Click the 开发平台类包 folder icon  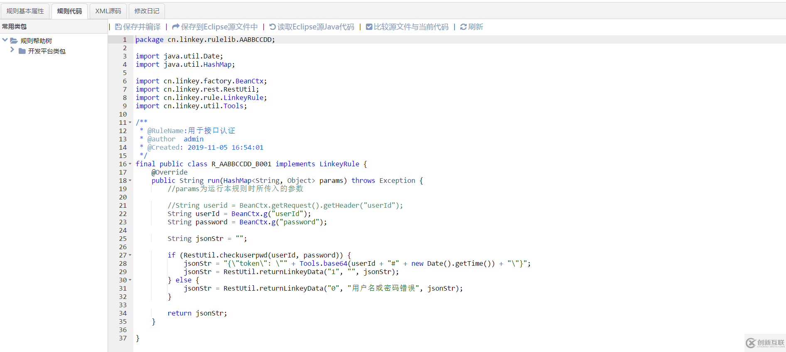pyautogui.click(x=22, y=51)
